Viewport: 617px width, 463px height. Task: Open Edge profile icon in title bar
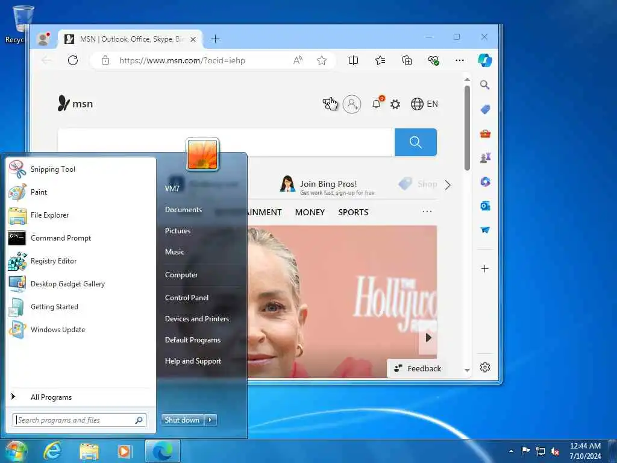tap(43, 39)
